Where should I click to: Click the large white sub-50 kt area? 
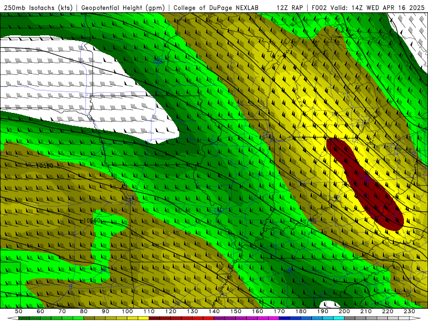point(82,90)
